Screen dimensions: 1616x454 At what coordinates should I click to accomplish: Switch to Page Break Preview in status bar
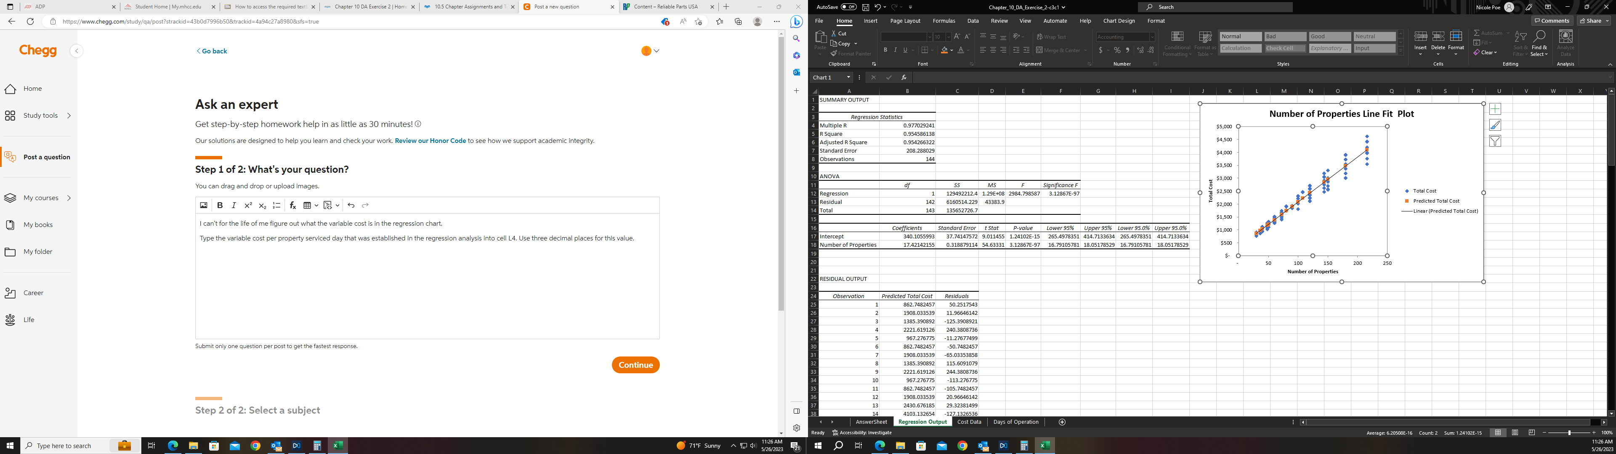(1531, 433)
